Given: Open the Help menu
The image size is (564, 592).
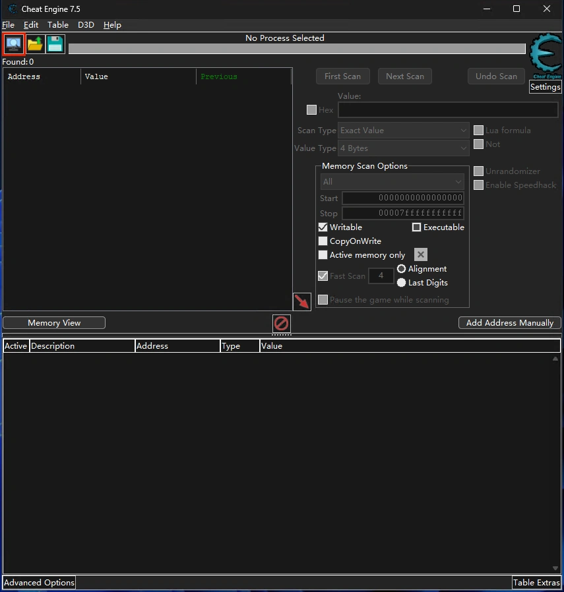Looking at the screenshot, I should (x=112, y=25).
